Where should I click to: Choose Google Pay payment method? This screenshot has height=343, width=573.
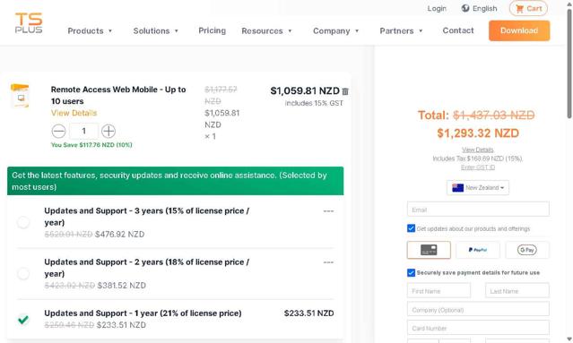527,250
